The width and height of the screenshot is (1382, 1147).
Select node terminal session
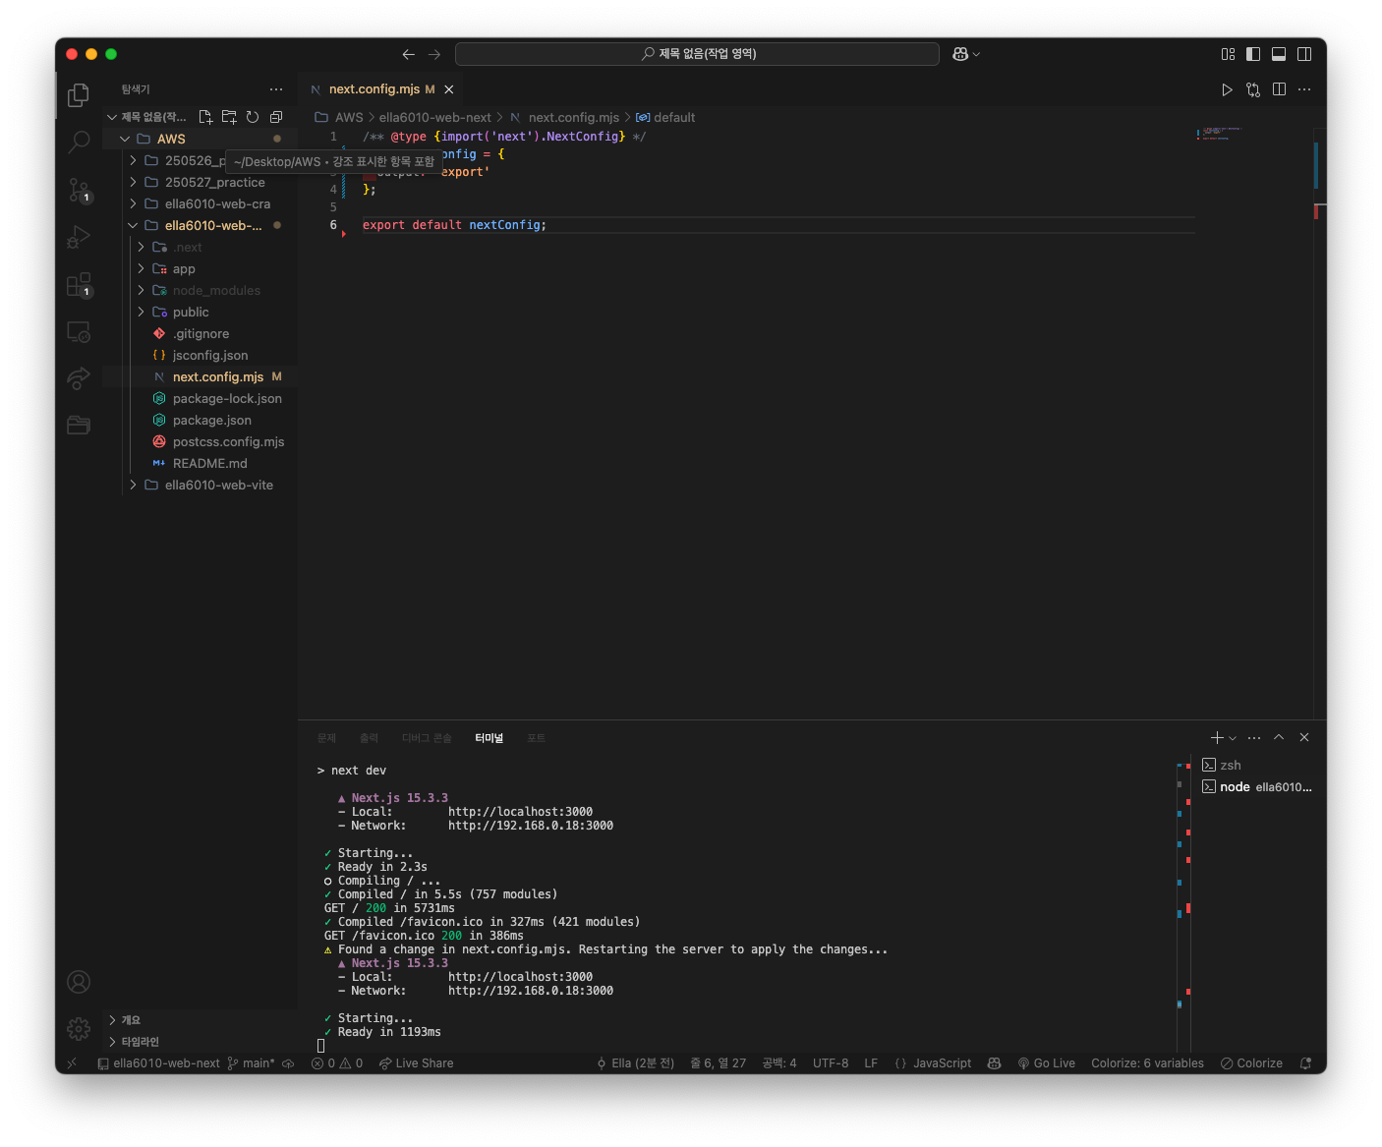tap(1257, 786)
